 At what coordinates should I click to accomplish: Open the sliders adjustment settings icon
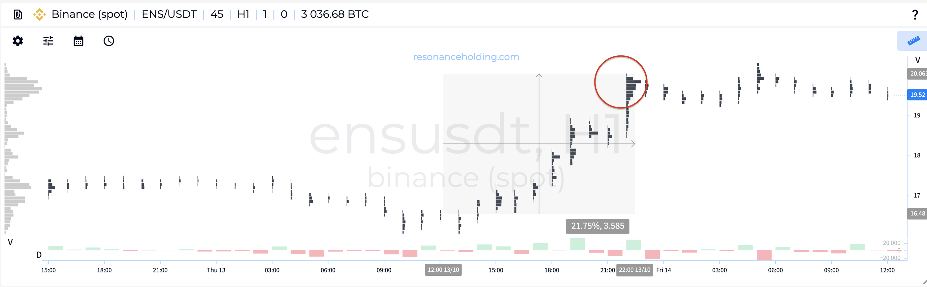[x=48, y=41]
